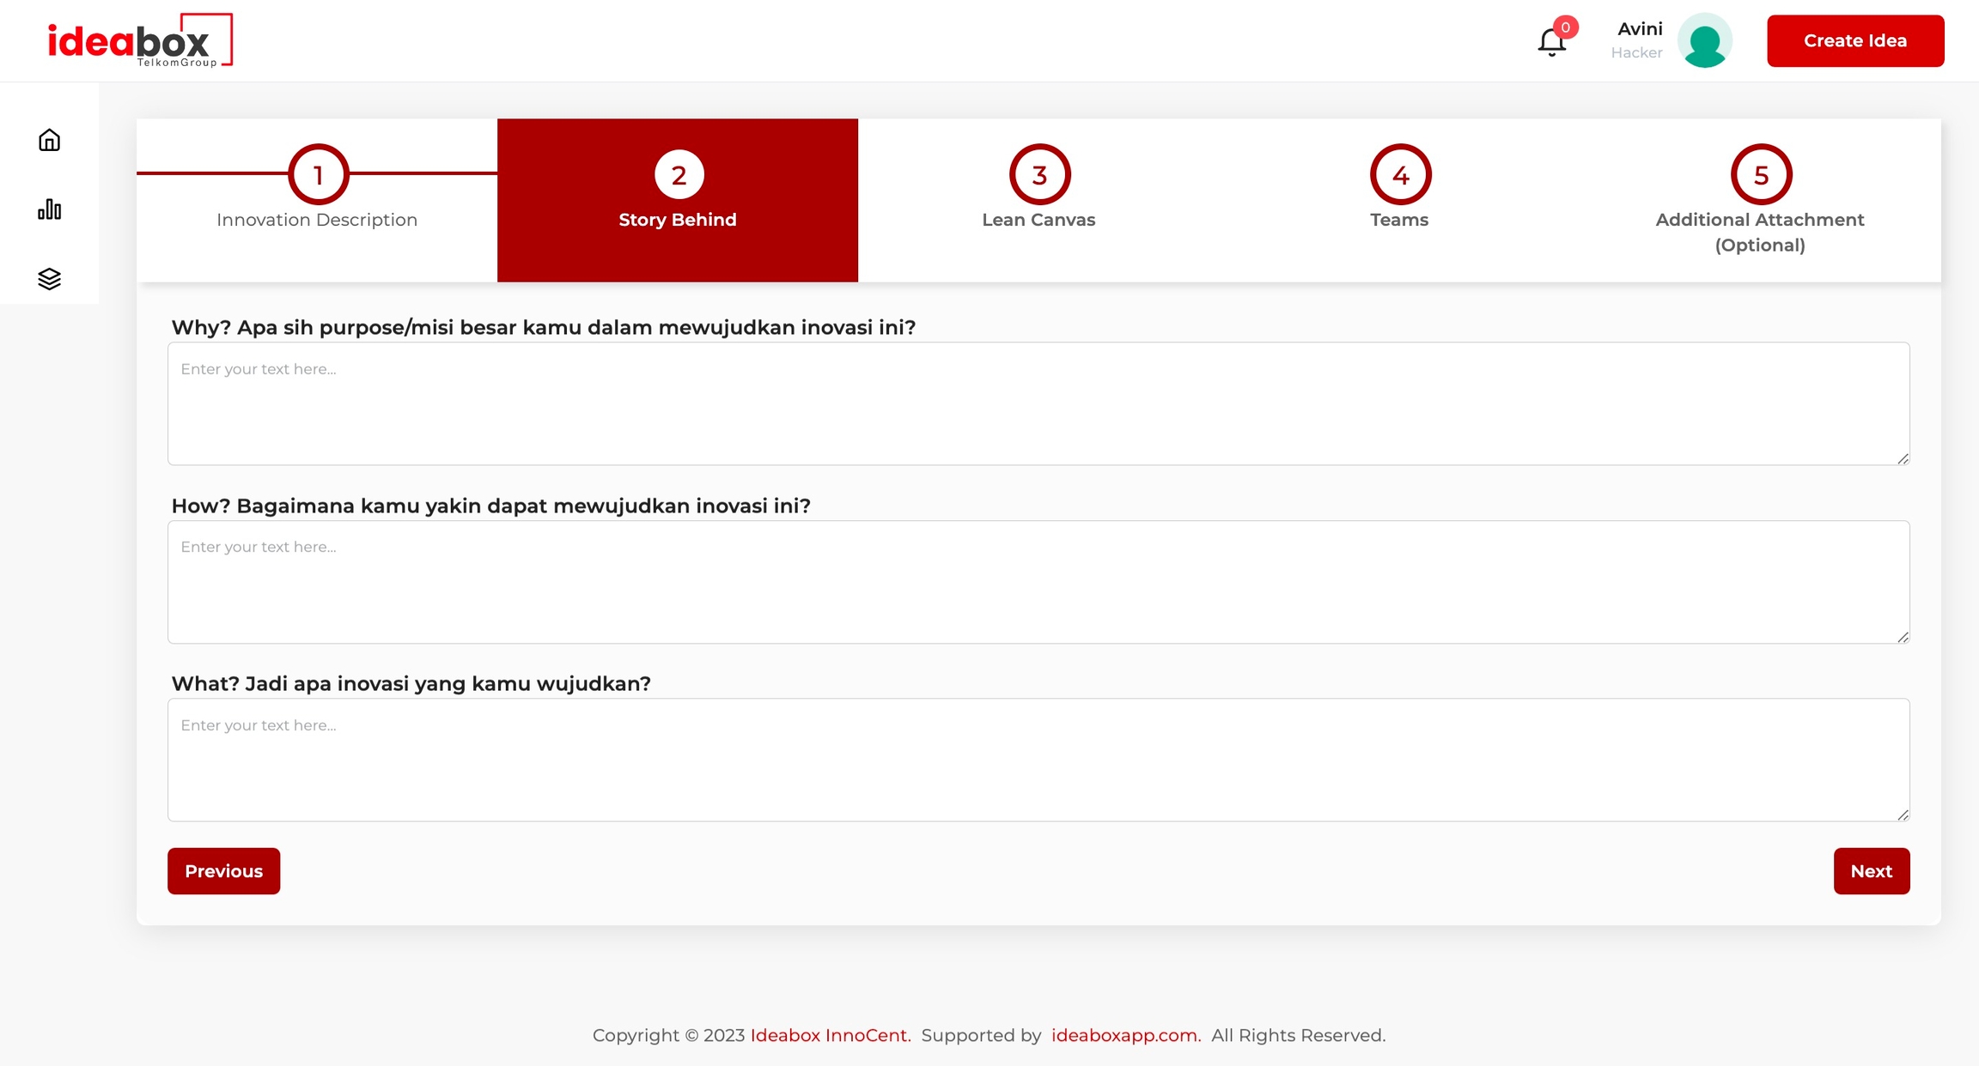The width and height of the screenshot is (1979, 1066).
Task: Switch to the Teams step
Action: (x=1399, y=220)
